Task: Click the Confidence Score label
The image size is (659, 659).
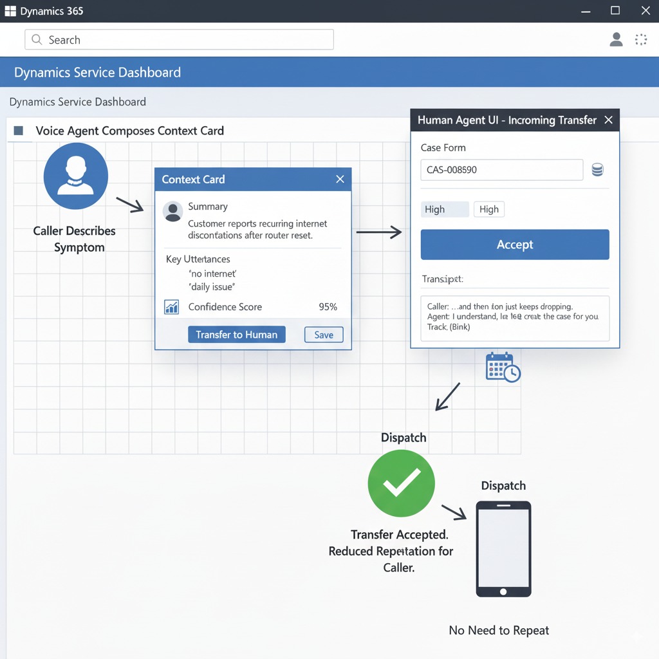Action: (225, 307)
